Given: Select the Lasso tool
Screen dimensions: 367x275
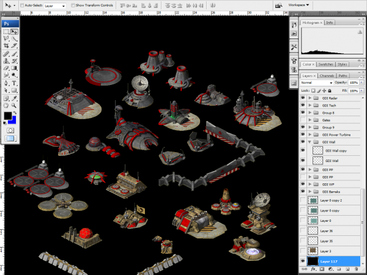Looking at the screenshot, I should (x=6, y=38).
